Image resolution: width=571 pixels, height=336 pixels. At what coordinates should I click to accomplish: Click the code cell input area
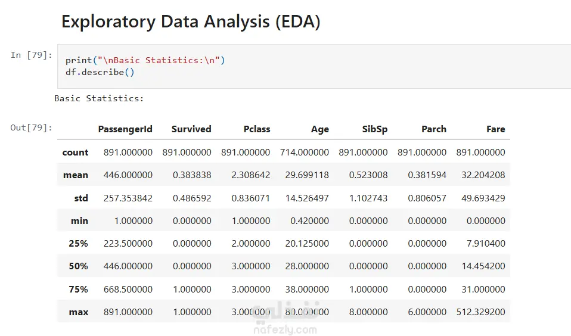click(x=313, y=66)
